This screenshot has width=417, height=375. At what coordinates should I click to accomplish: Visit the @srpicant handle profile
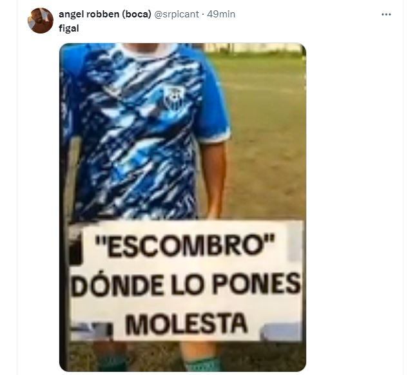pos(177,14)
